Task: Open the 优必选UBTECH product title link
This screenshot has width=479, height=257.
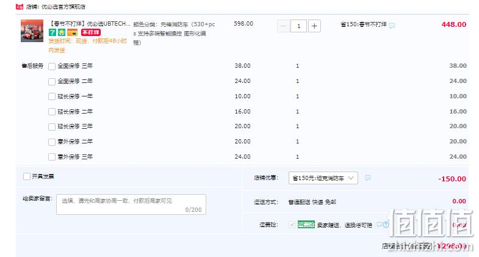Action: point(90,24)
